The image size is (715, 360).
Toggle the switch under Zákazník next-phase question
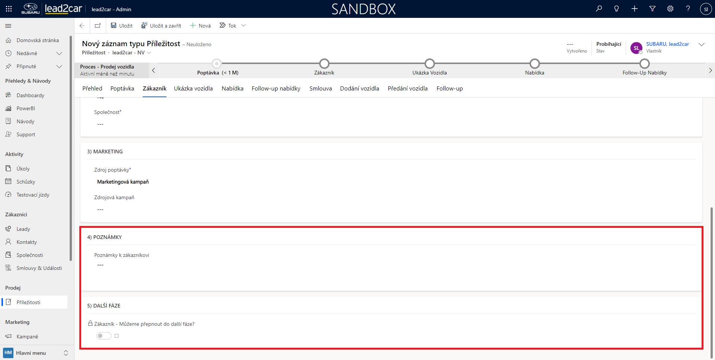[x=104, y=336]
